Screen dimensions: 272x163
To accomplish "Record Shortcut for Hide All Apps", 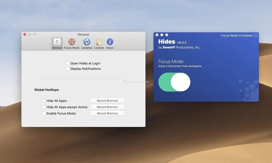I will coord(107,101).
